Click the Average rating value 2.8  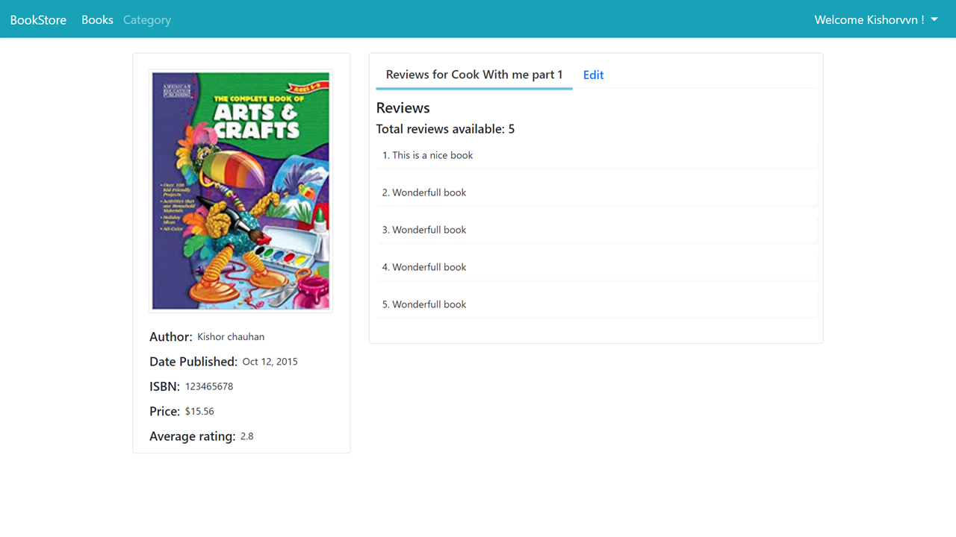(246, 436)
